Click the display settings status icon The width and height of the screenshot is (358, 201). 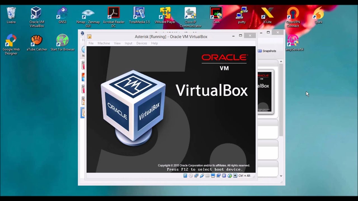213,176
